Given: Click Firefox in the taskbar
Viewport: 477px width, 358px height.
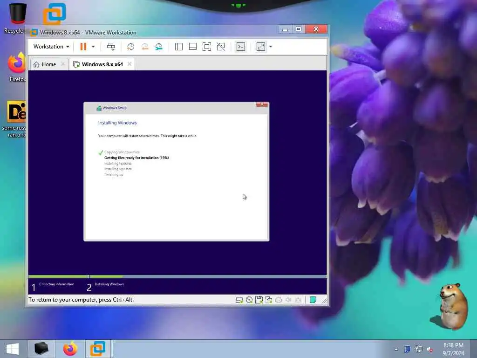Looking at the screenshot, I should [x=70, y=349].
